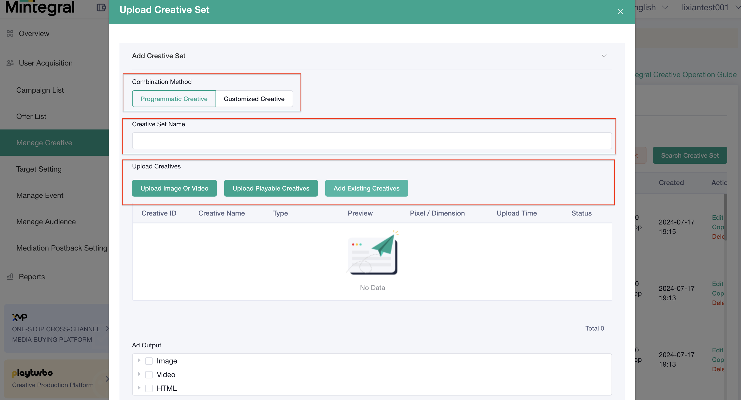Click Add Existing Creatives button
The width and height of the screenshot is (741, 400).
tap(366, 188)
